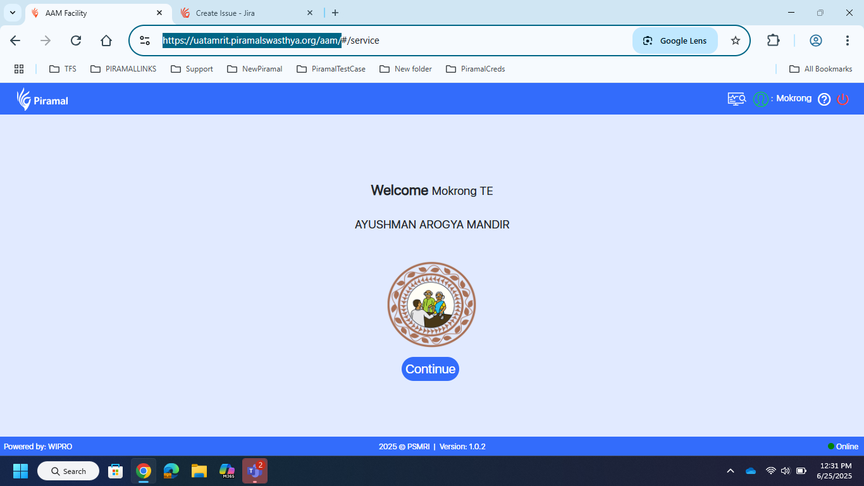Open Google Lens search
This screenshot has width=864, height=486.
click(x=675, y=40)
